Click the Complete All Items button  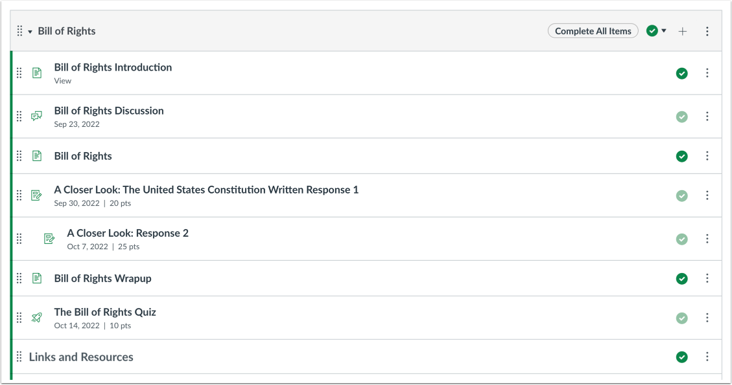coord(593,31)
